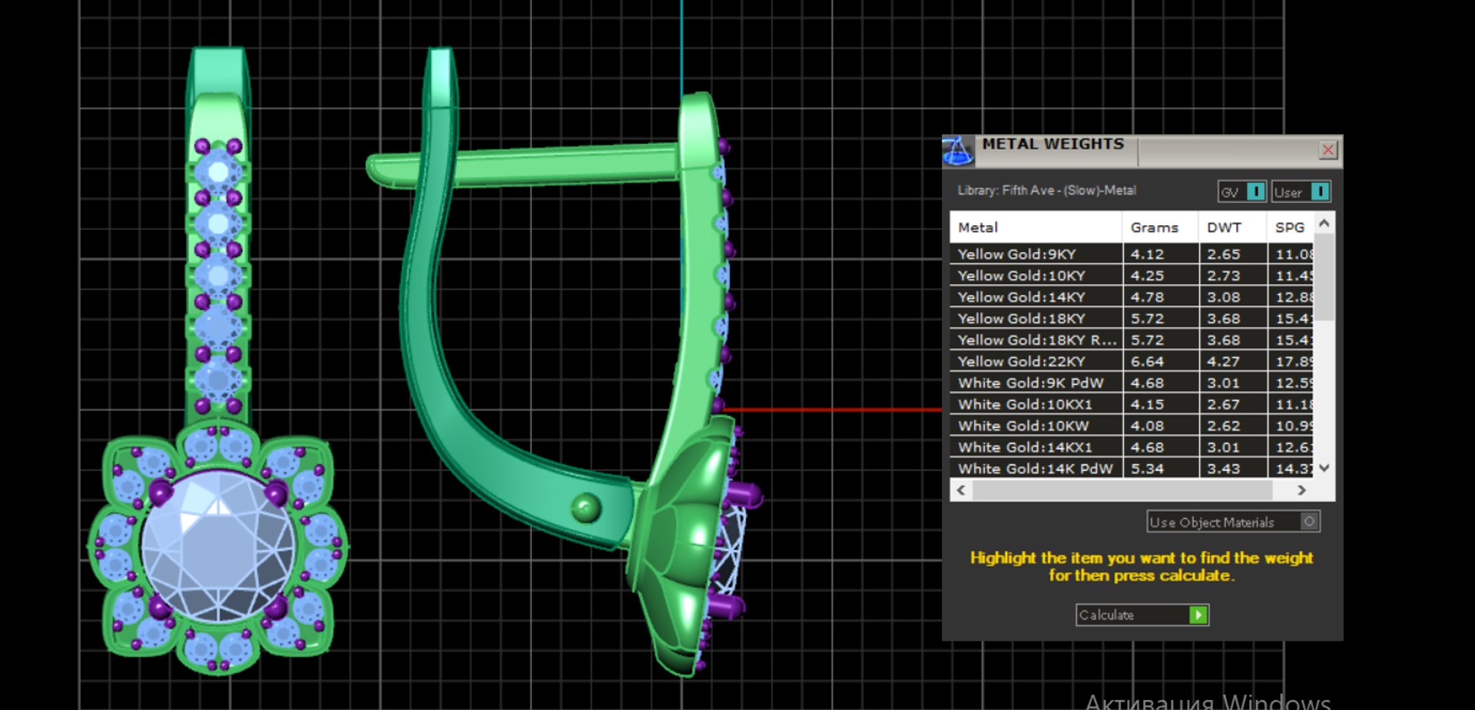
Task: Enable Use Object Materials option
Action: click(x=1233, y=522)
